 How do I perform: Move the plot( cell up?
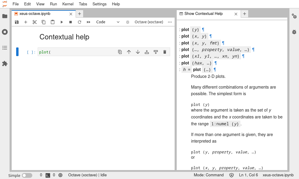point(129,52)
